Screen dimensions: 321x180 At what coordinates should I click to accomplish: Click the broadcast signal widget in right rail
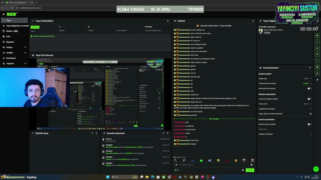[x=317, y=60]
